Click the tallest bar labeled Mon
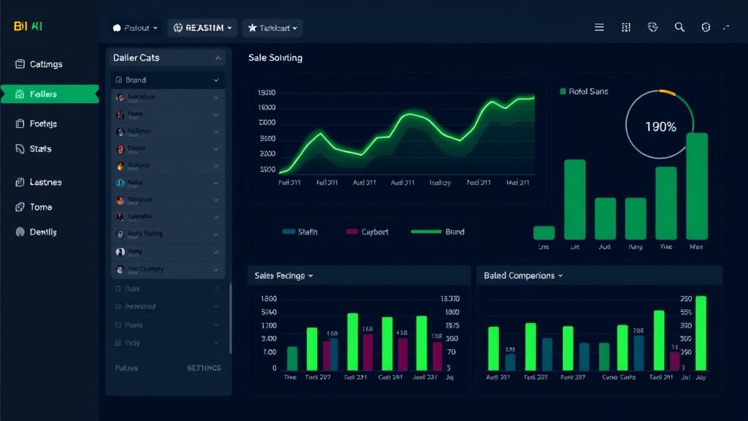Screen dimensions: 748x421 pyautogui.click(x=696, y=186)
